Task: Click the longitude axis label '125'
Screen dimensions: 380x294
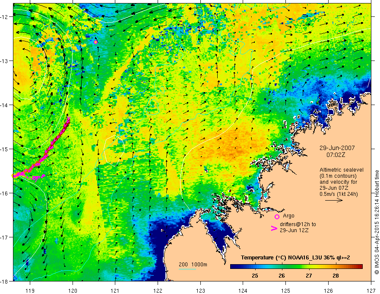Action: pos(286,291)
